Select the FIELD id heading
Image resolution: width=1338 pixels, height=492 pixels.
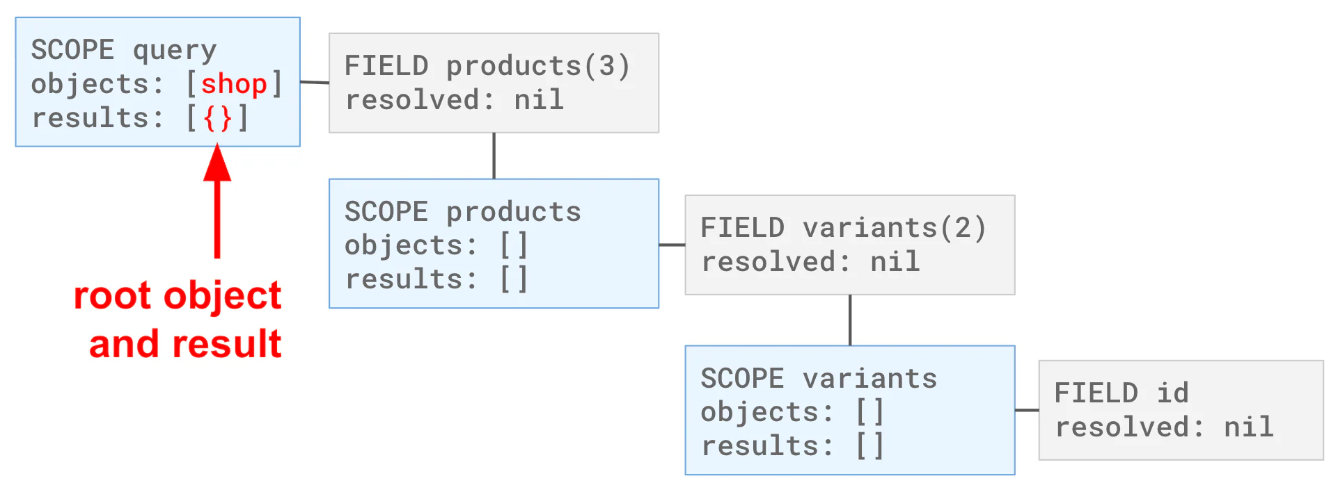click(1121, 393)
